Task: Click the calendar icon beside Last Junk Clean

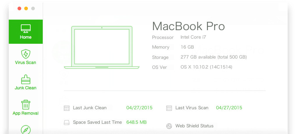Action: (67, 108)
